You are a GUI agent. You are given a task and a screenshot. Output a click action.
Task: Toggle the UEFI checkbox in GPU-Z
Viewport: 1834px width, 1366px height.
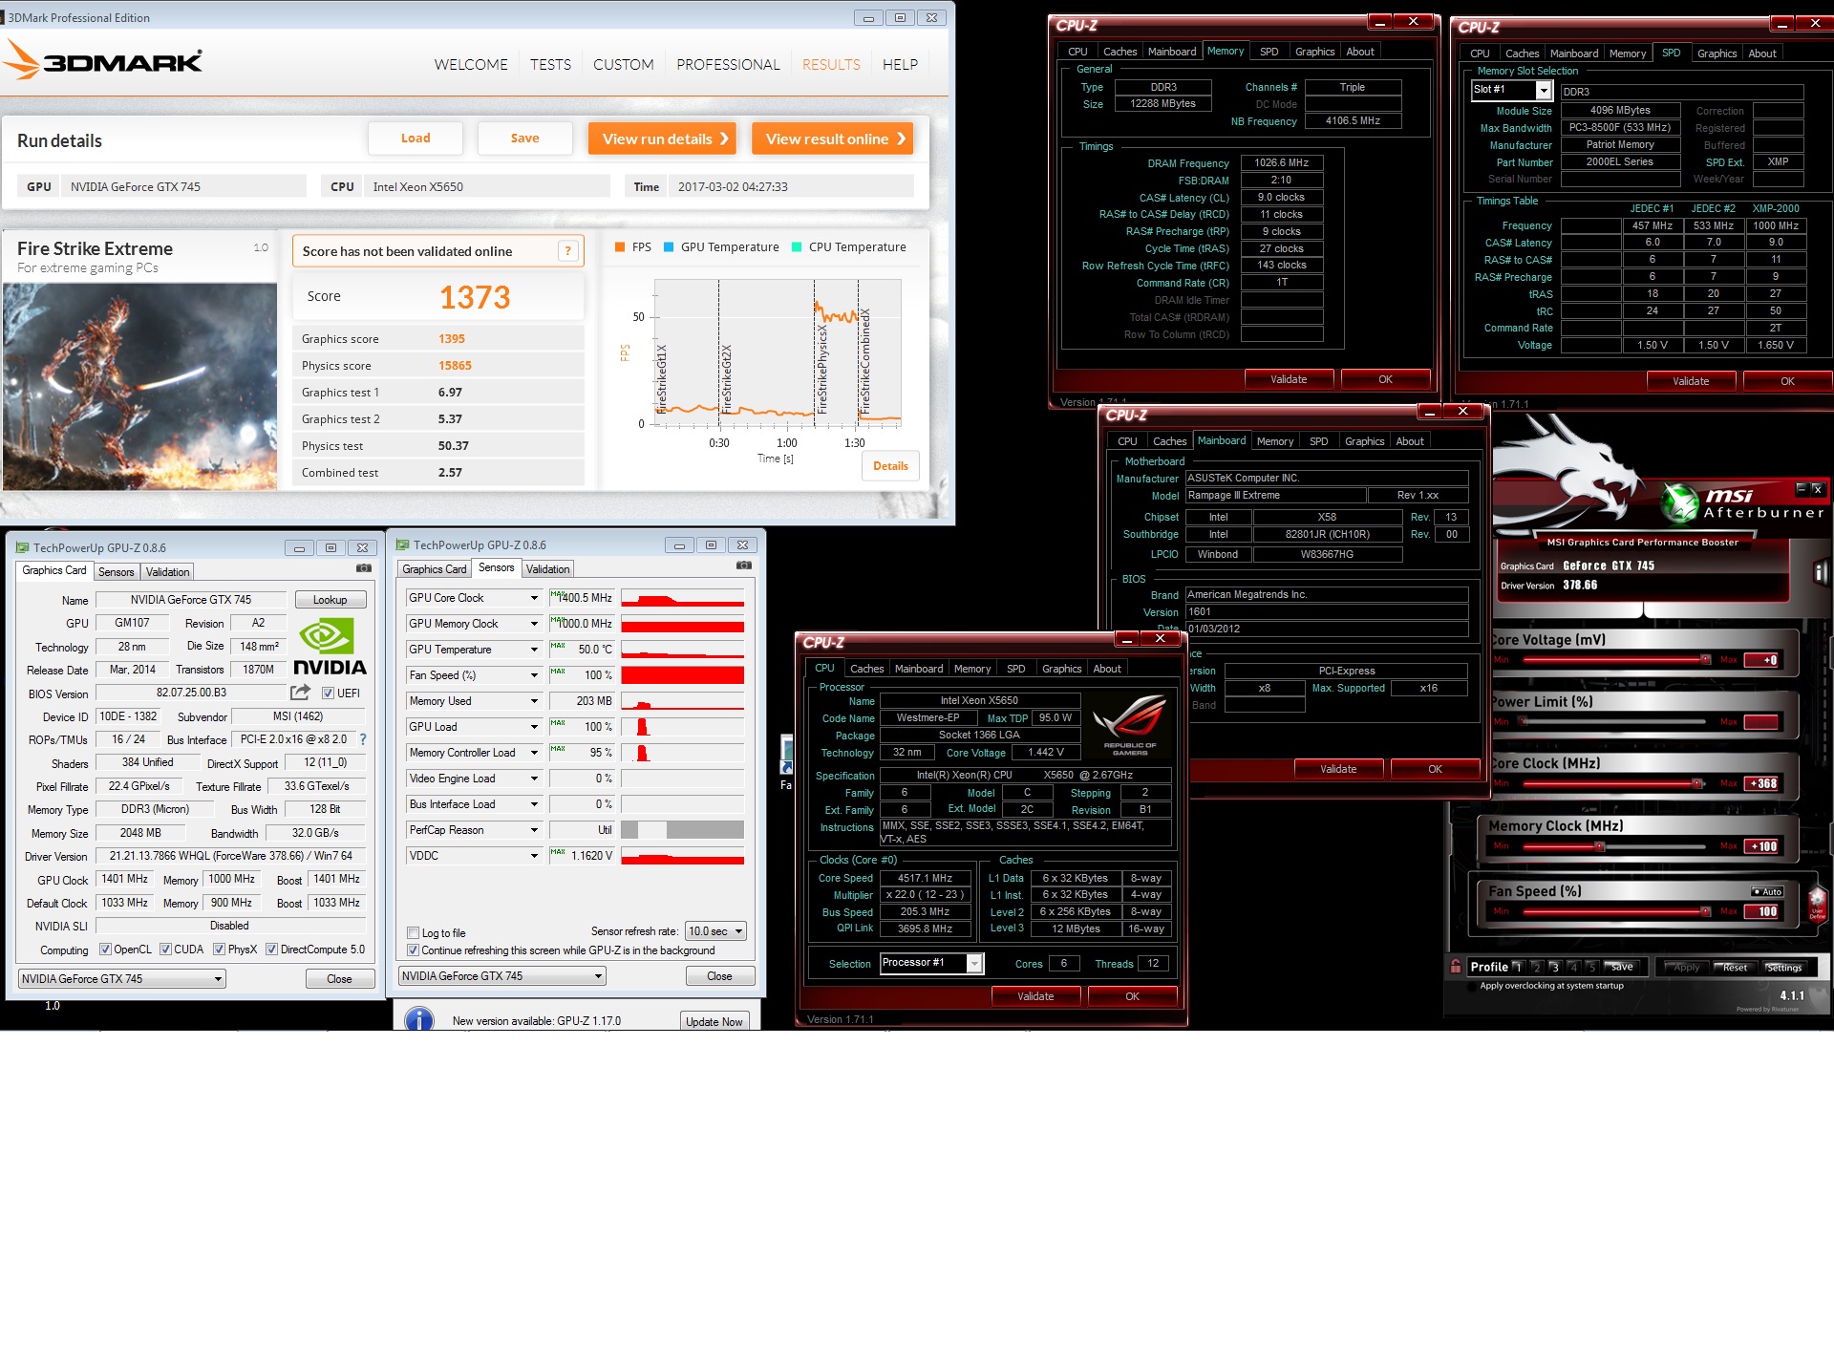pos(328,694)
